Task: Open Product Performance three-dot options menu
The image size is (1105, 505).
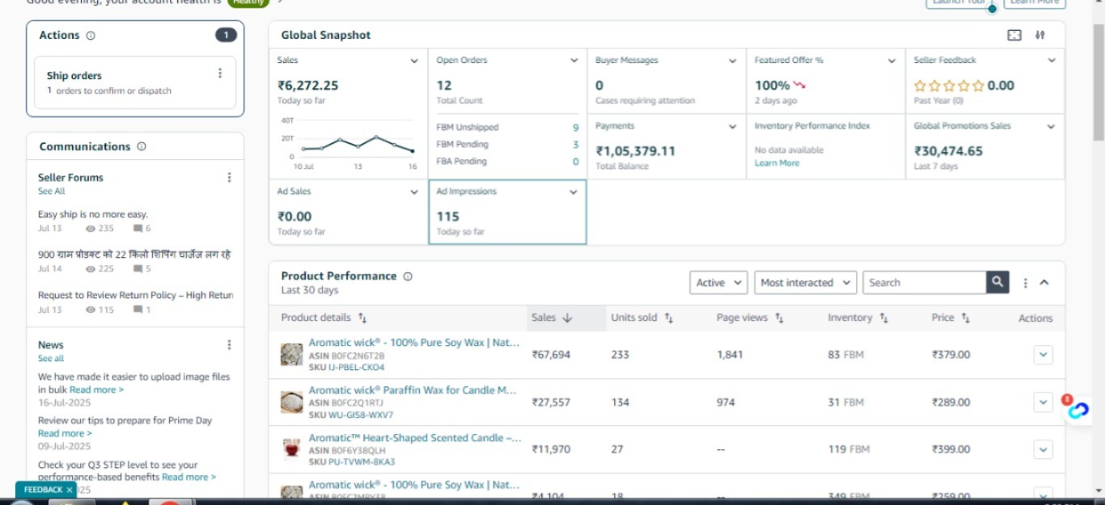Action: (x=1026, y=283)
